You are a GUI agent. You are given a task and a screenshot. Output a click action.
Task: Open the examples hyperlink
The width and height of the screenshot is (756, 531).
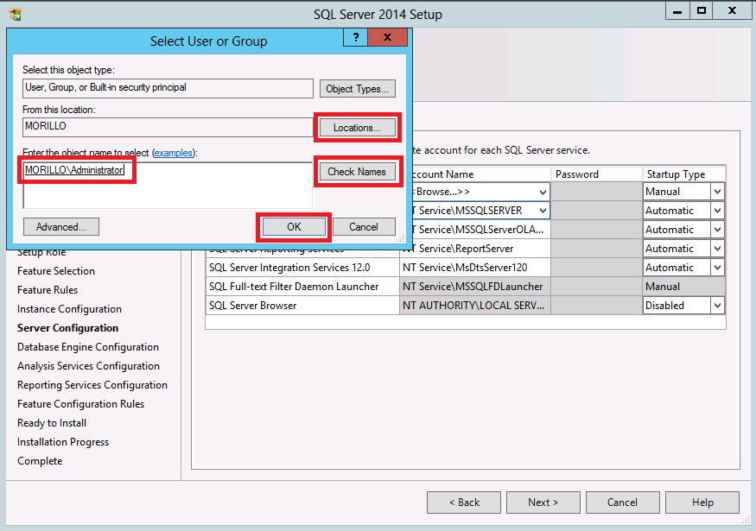point(174,153)
